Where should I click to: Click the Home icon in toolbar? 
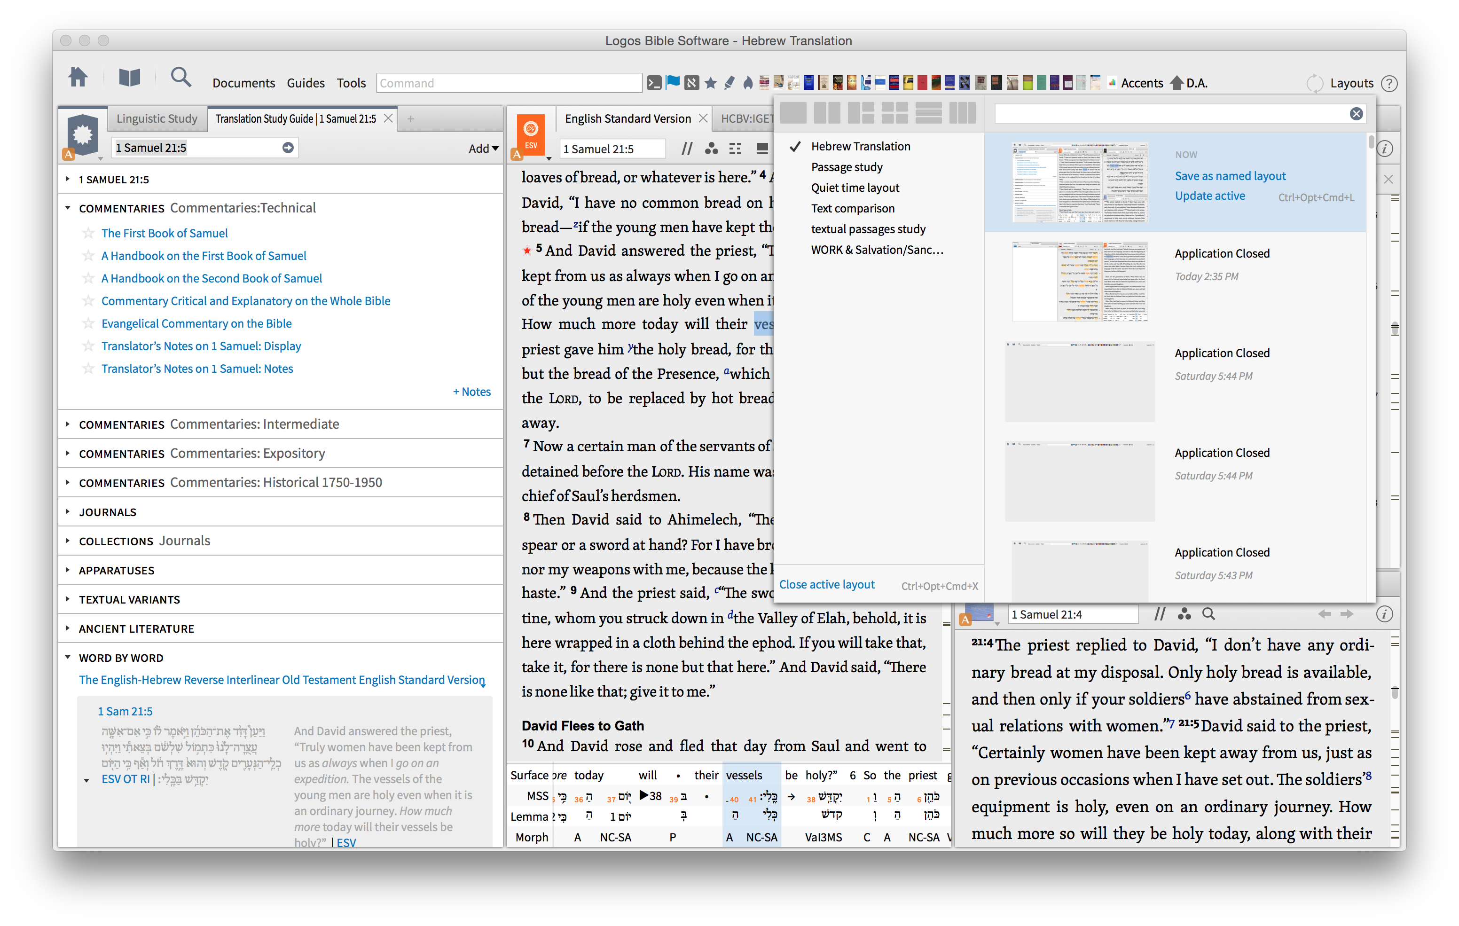pos(78,78)
